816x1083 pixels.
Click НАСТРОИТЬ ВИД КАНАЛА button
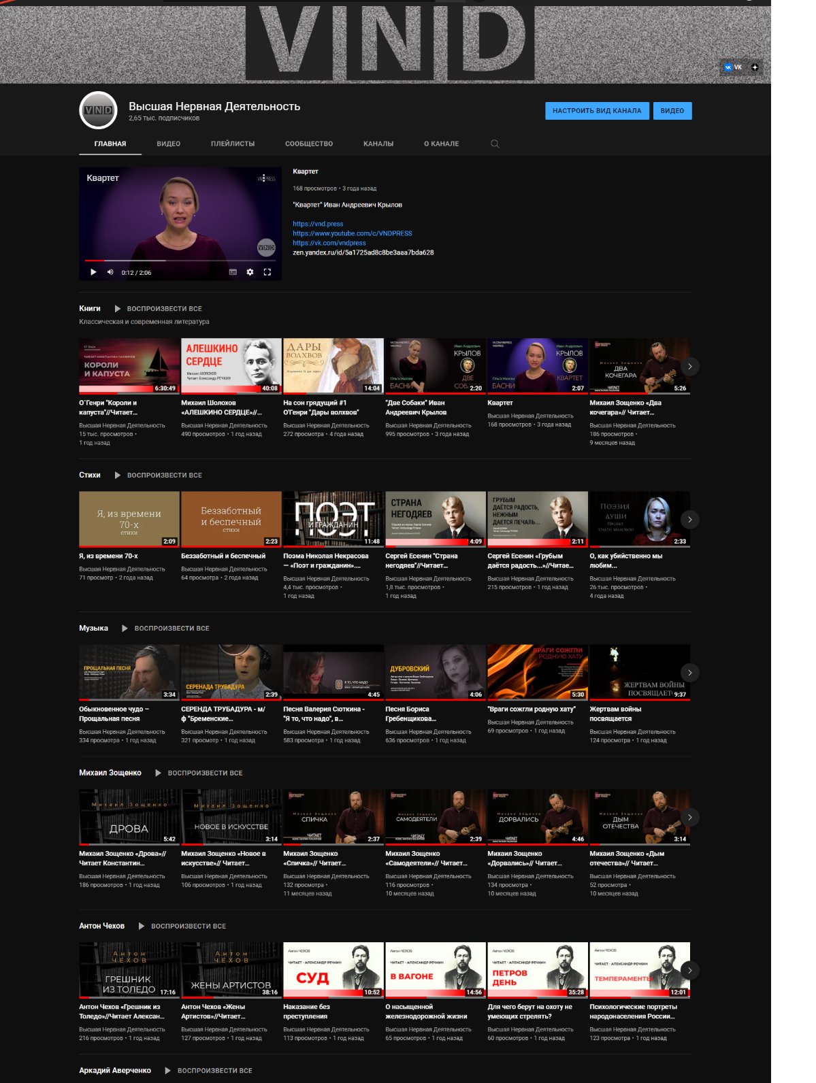click(597, 111)
